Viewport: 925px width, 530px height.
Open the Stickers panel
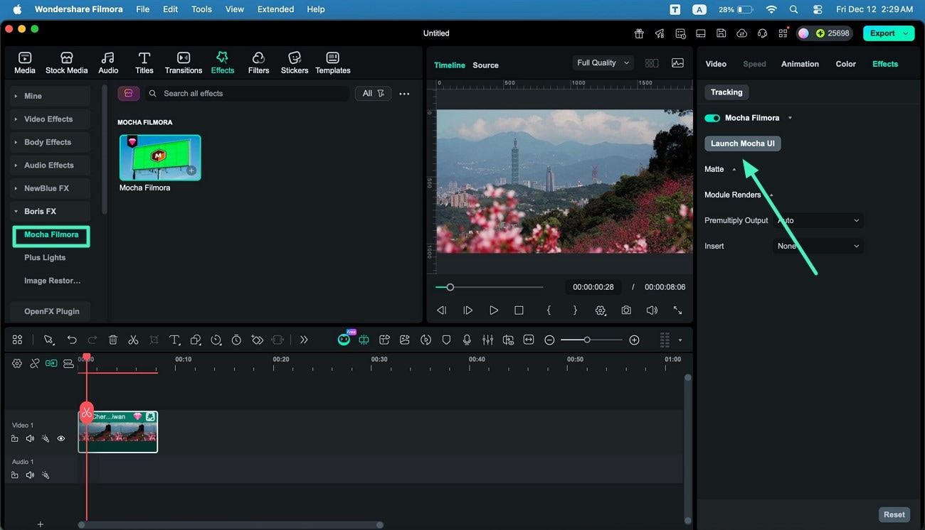point(294,62)
